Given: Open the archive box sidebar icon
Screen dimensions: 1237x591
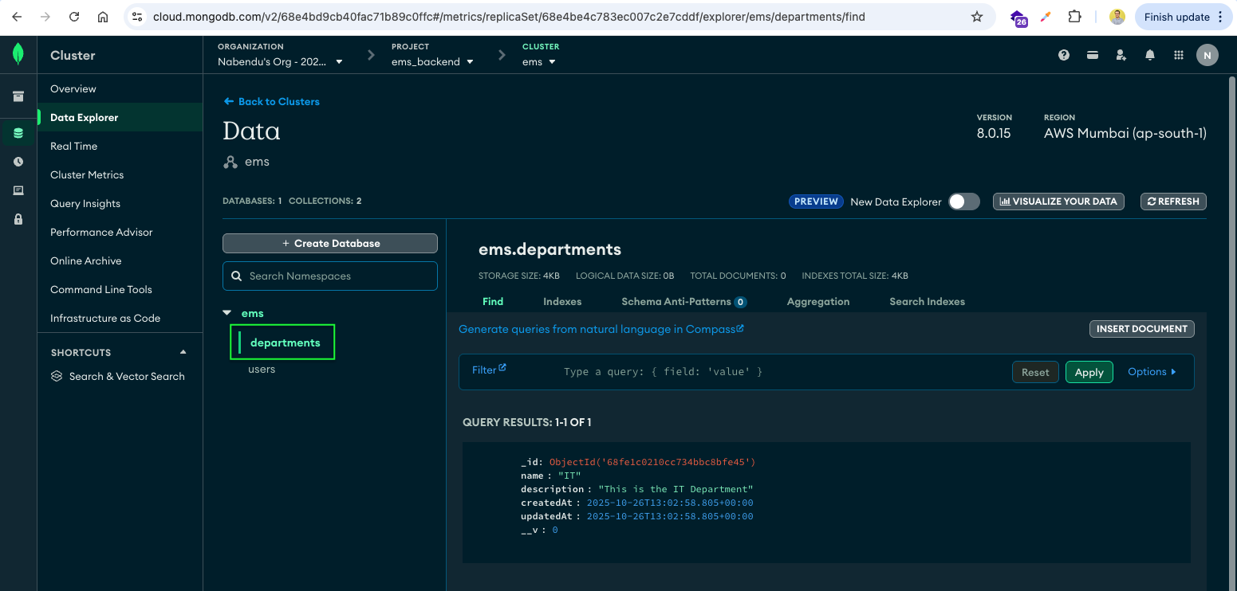Looking at the screenshot, I should (18, 96).
